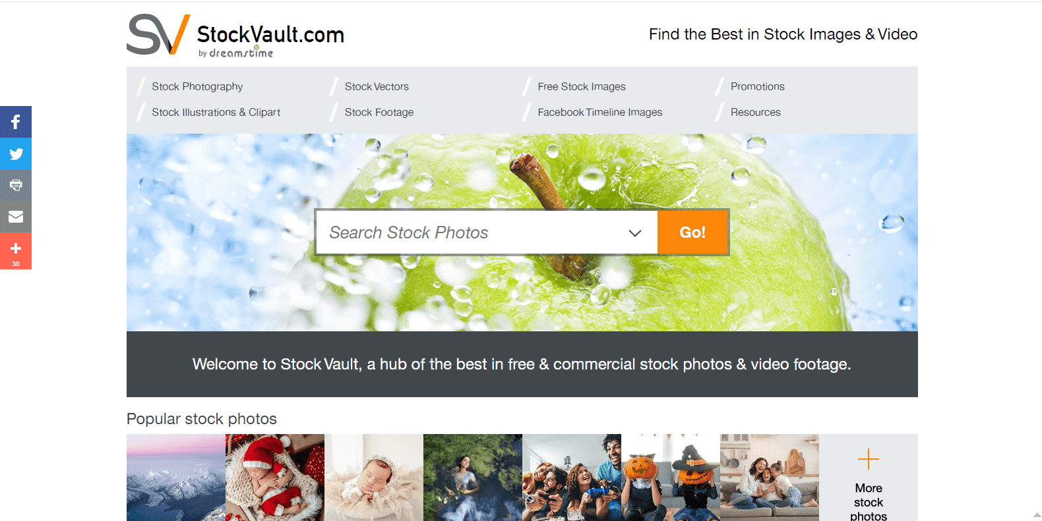Image resolution: width=1042 pixels, height=521 pixels.
Task: Open Stock Illustrations & Clipart
Action: point(216,112)
